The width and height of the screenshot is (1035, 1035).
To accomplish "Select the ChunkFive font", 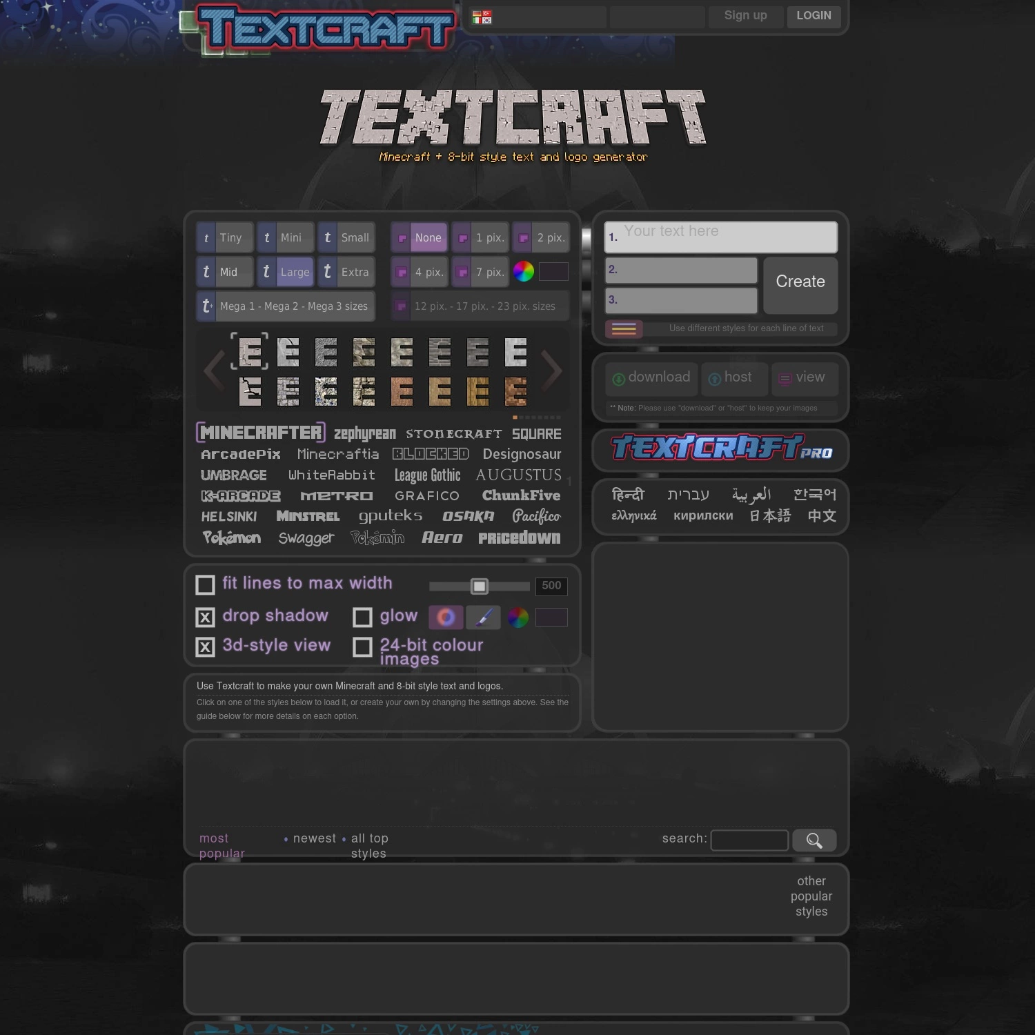I will tap(521, 495).
